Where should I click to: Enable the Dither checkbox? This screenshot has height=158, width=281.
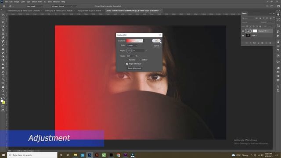[x=140, y=60]
